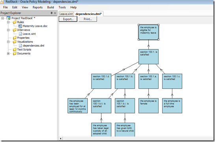Select the Properties tree label
This screenshot has width=215, height=142.
point(23,38)
